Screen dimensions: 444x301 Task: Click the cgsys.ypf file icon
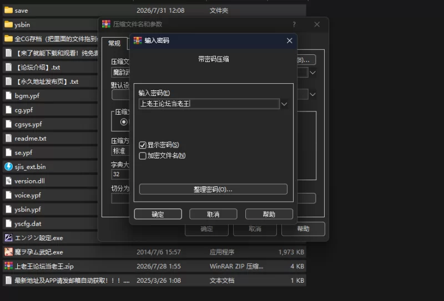click(x=8, y=124)
